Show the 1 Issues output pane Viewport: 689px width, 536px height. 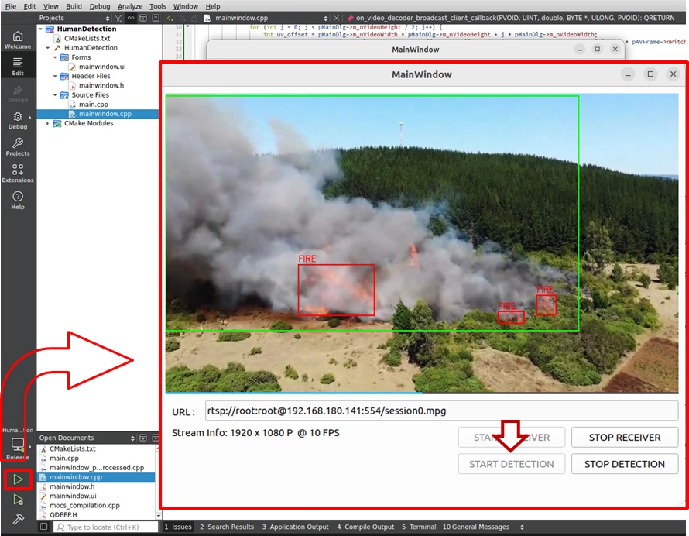click(178, 527)
